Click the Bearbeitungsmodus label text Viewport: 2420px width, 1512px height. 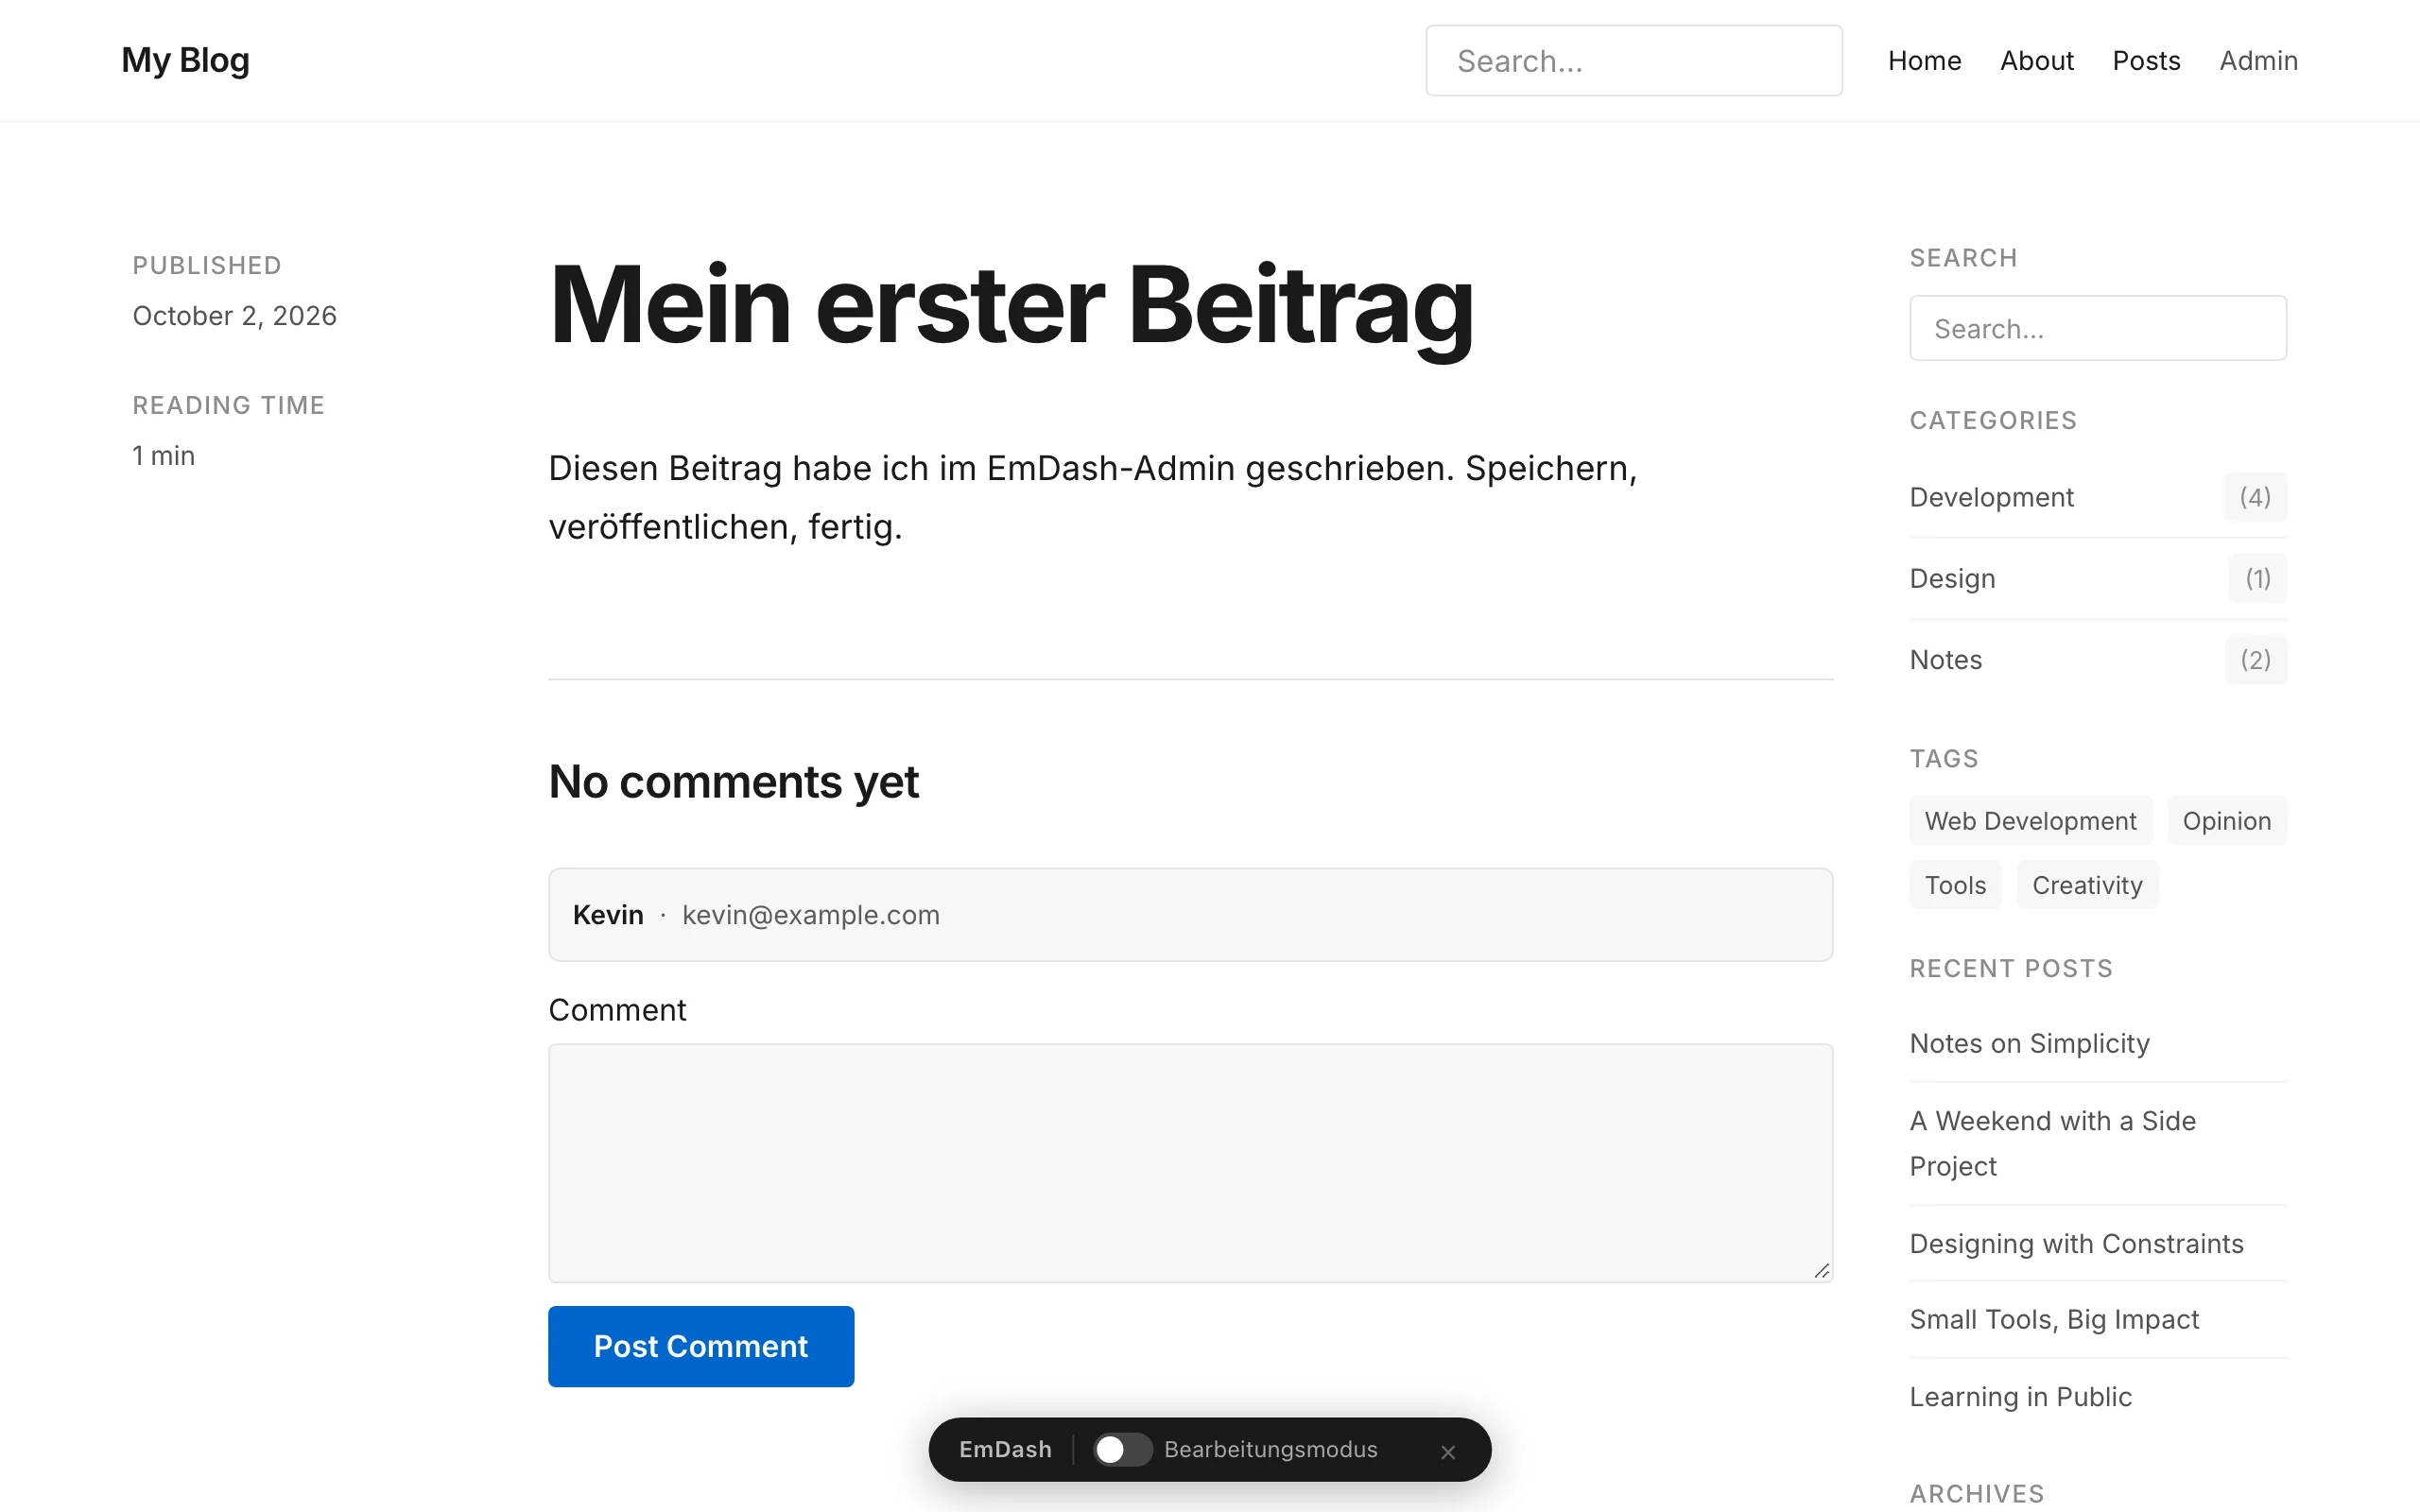coord(1270,1449)
